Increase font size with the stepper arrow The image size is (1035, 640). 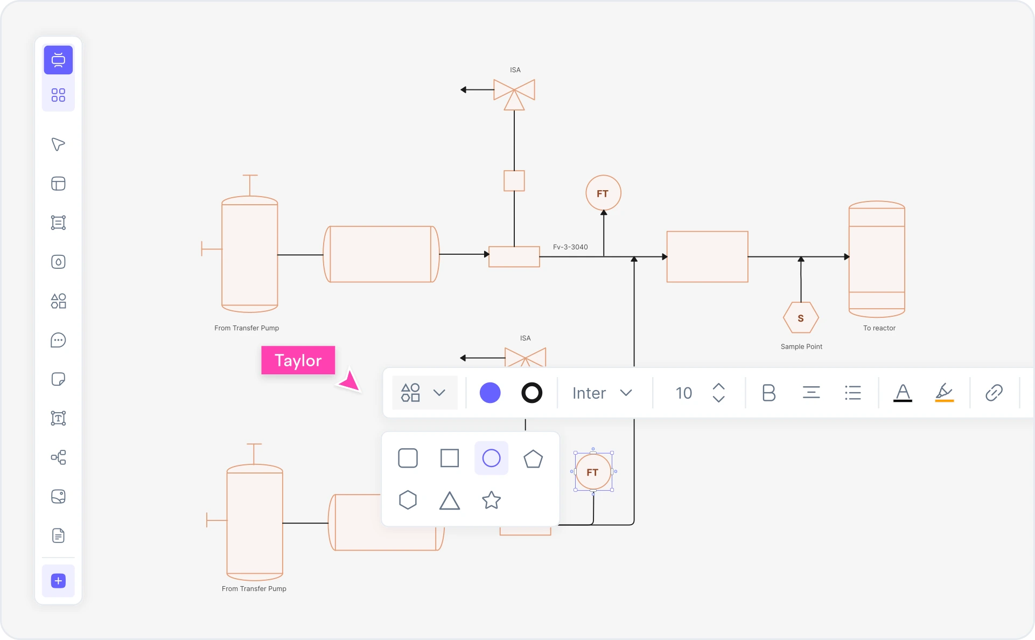[x=718, y=387]
